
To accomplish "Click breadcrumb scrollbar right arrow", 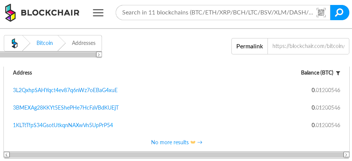I will tap(99, 54).
